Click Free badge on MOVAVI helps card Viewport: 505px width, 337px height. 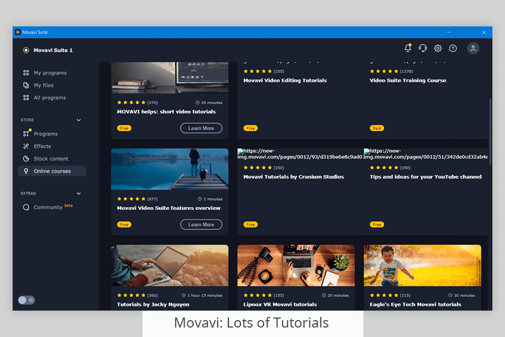coord(124,128)
